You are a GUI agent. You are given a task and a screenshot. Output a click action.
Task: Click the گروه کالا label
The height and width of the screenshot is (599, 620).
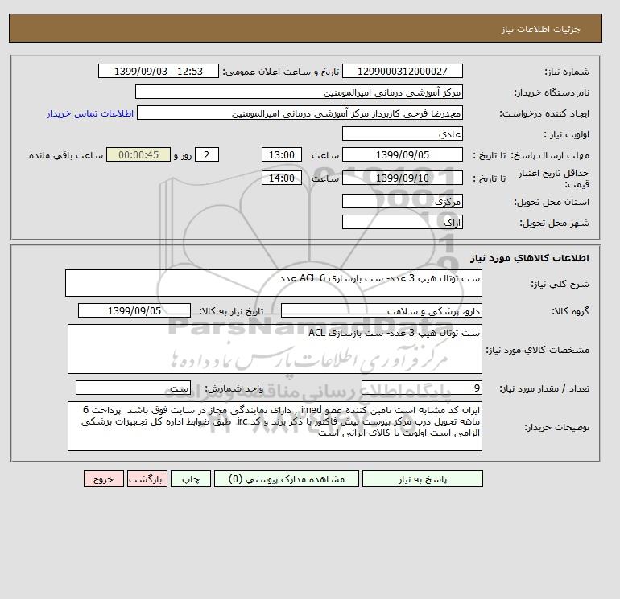click(570, 311)
